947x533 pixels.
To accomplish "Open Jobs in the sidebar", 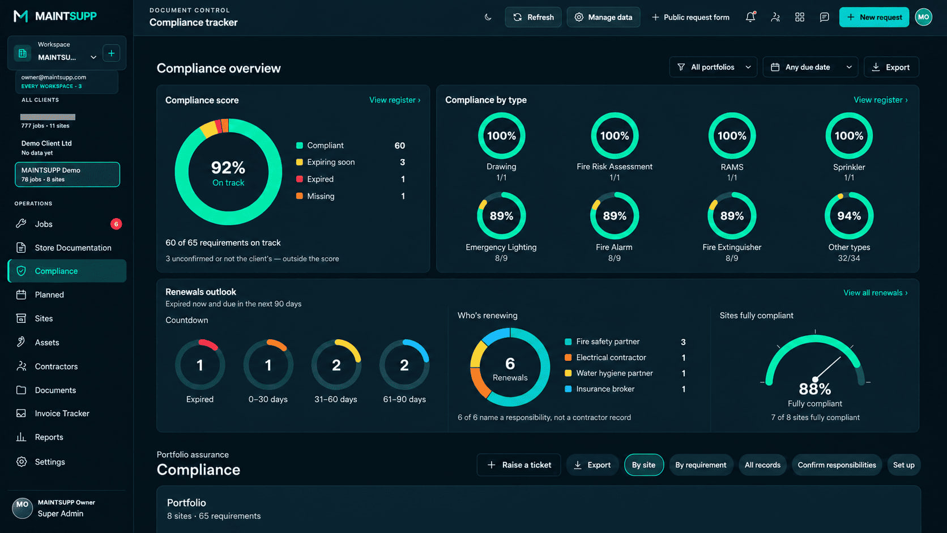I will pyautogui.click(x=67, y=224).
